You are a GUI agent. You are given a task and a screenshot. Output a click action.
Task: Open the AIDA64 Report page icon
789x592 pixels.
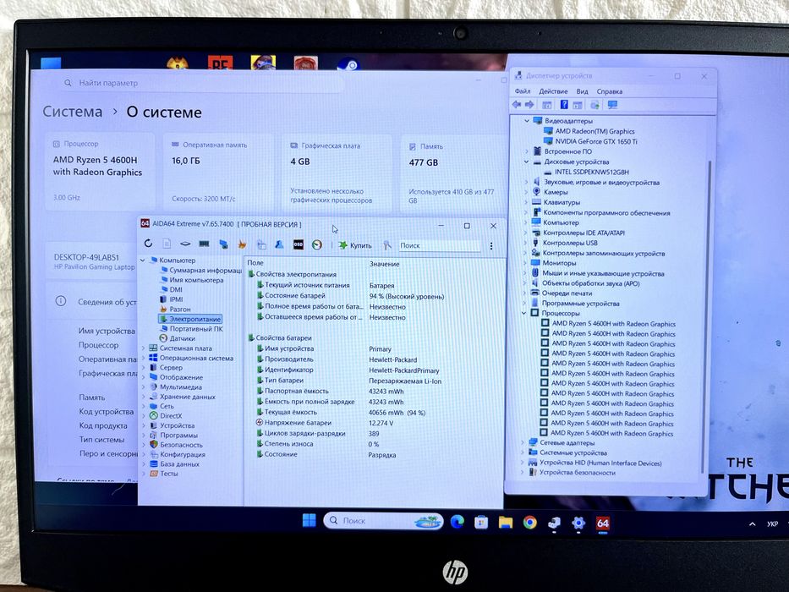coord(167,244)
